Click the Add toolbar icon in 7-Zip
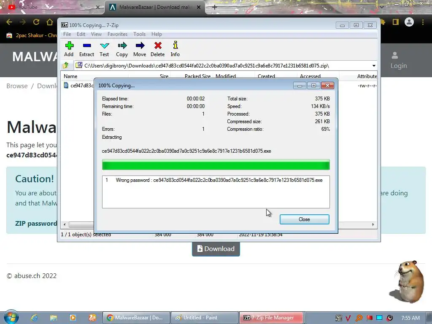The image size is (432, 324). click(x=69, y=49)
